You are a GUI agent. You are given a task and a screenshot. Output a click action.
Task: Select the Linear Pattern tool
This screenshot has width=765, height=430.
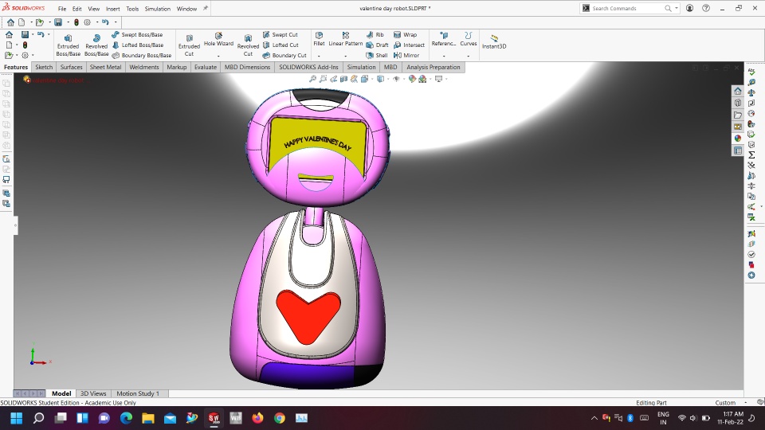[x=346, y=39]
